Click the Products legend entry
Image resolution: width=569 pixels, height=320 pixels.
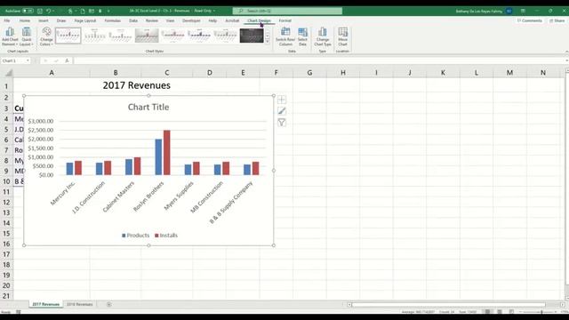135,236
